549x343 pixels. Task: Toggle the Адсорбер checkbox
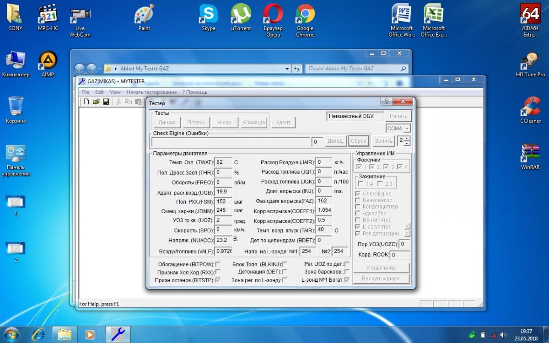358,214
